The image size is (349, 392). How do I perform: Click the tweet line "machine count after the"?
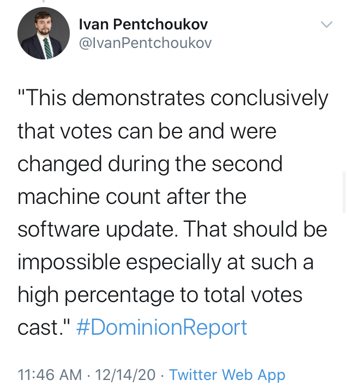coord(132,197)
